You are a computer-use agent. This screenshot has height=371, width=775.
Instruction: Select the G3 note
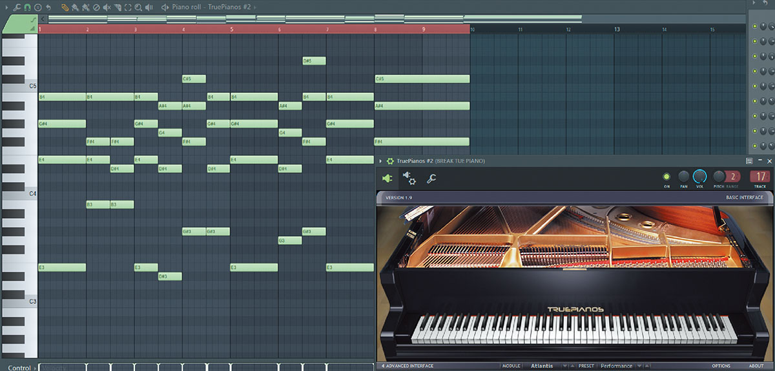(290, 241)
